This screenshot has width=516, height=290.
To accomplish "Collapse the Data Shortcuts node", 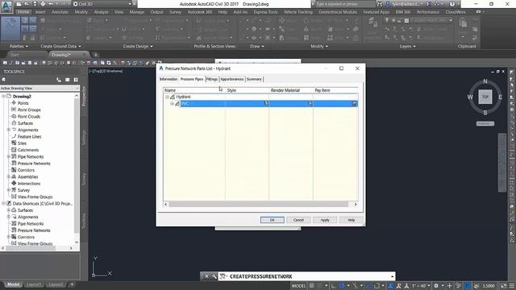I will (3, 204).
